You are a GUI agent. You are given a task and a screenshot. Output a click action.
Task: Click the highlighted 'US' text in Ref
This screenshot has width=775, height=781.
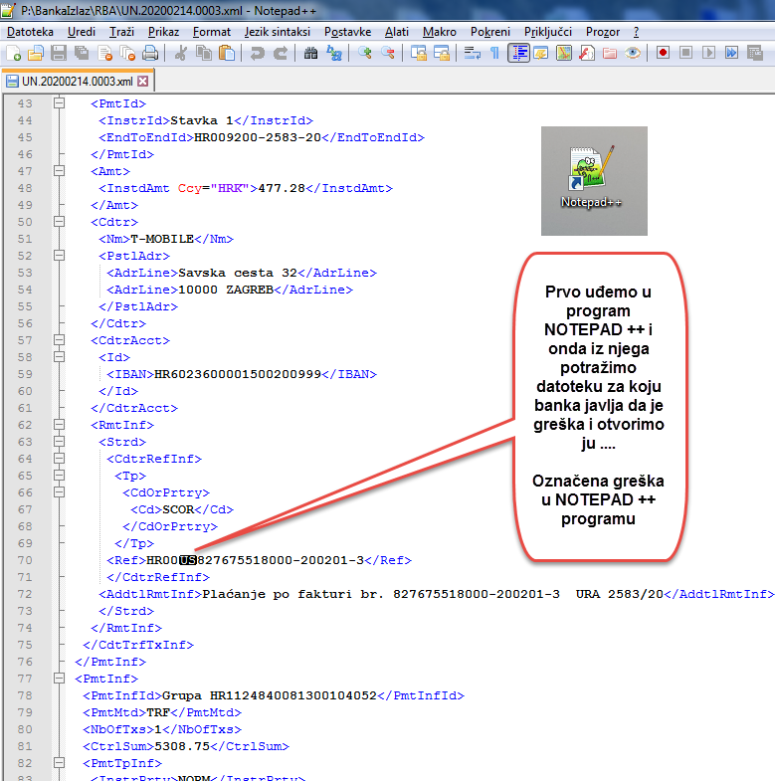(x=188, y=560)
